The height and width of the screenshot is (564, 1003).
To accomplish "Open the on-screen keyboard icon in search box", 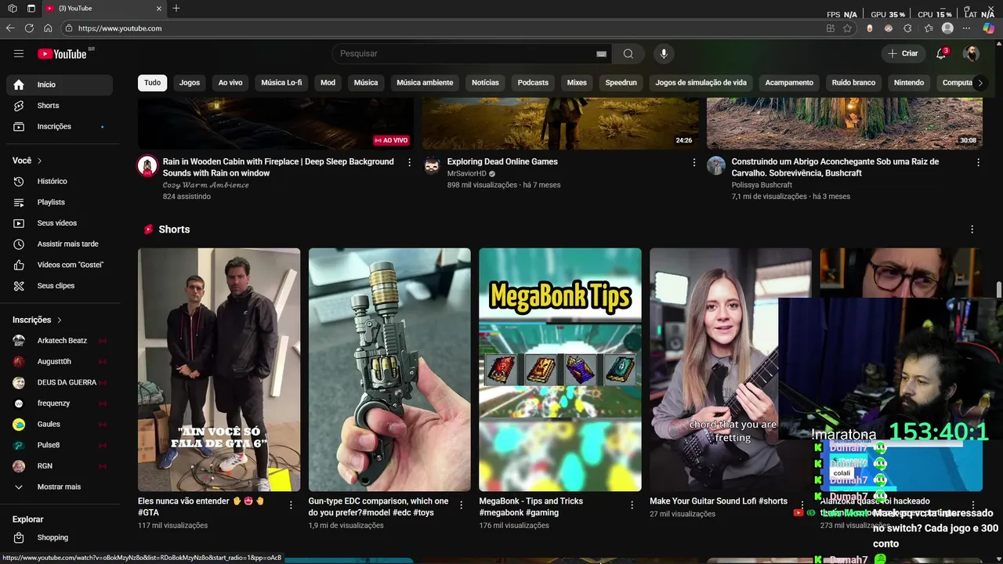I will pyautogui.click(x=601, y=53).
